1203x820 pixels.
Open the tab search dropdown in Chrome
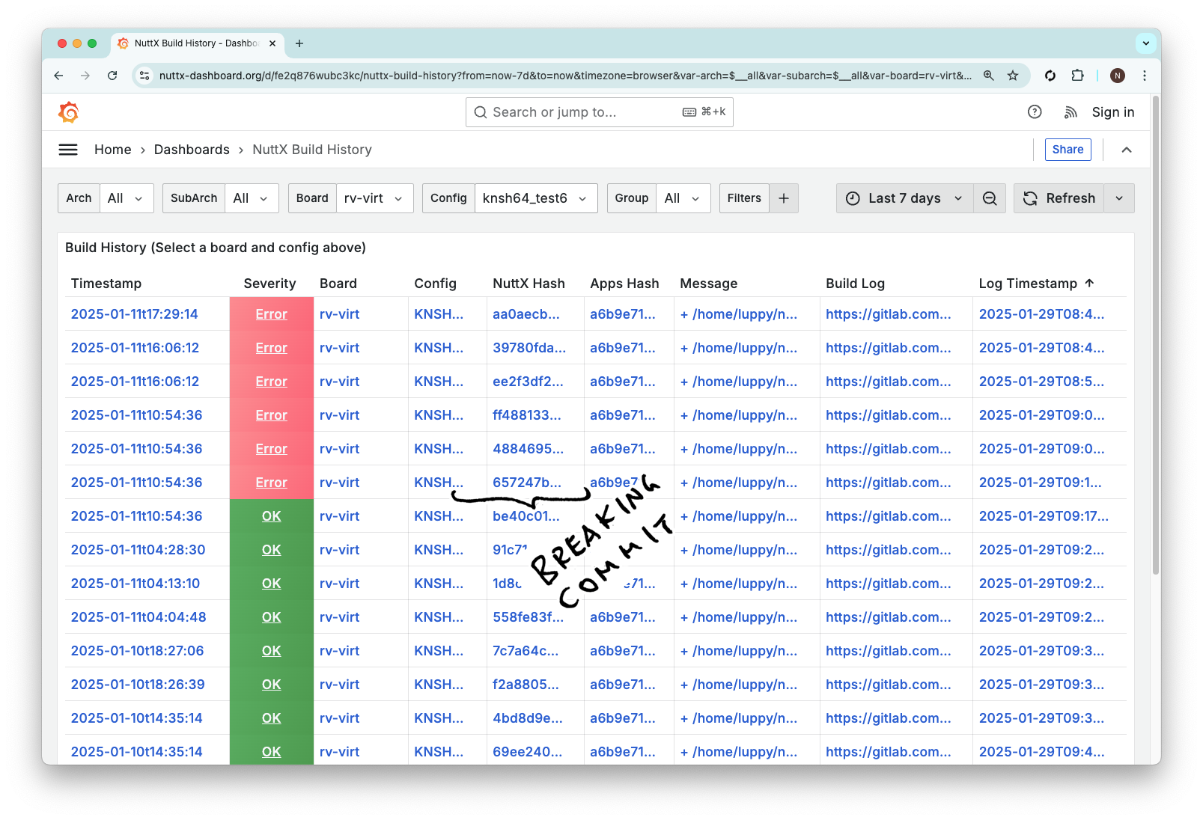tap(1146, 43)
